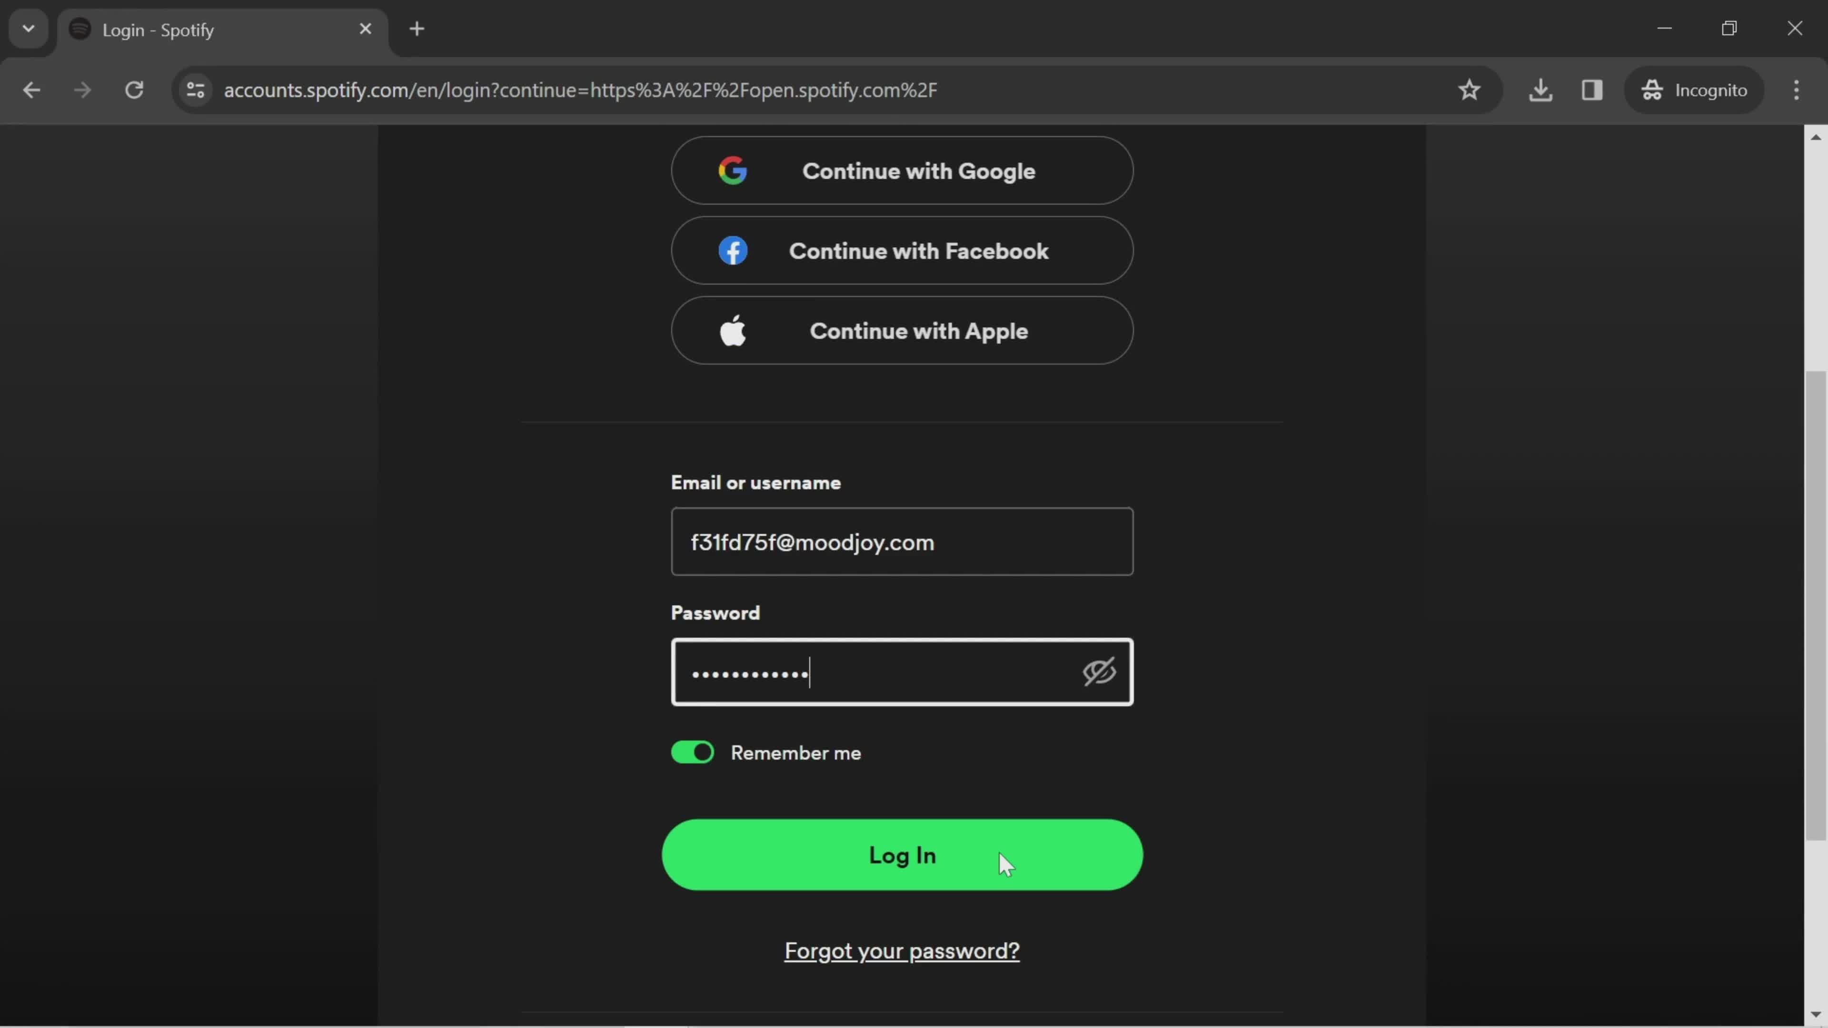Click the Log In button
This screenshot has width=1828, height=1028.
pyautogui.click(x=903, y=855)
